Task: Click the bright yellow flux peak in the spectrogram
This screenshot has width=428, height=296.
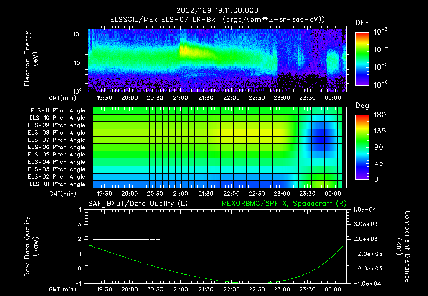Action: tap(184, 50)
